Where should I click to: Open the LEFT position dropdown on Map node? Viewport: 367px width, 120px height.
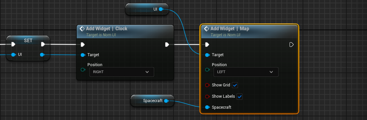[246, 72]
